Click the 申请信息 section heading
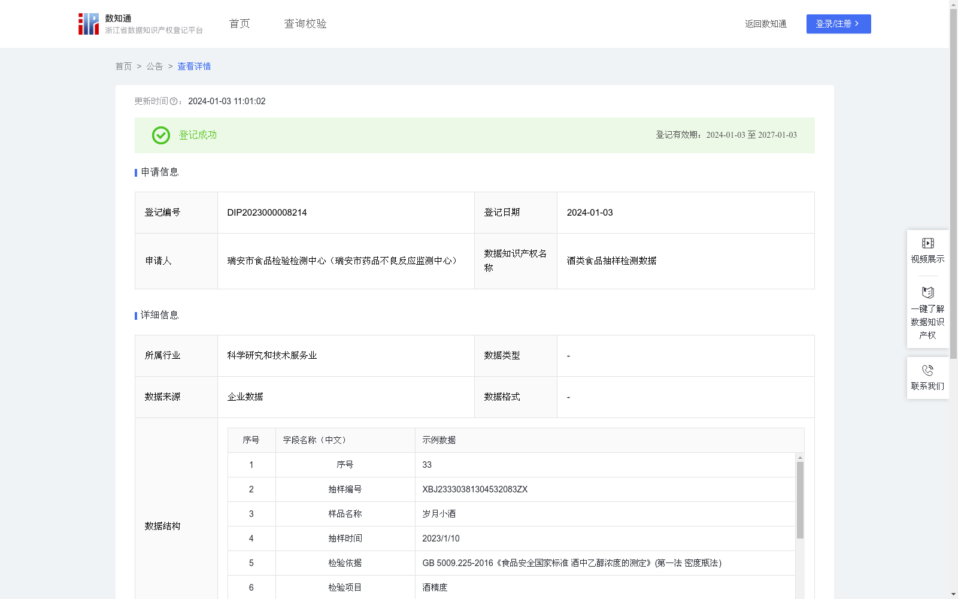Viewport: 958px width, 599px height. [x=160, y=173]
